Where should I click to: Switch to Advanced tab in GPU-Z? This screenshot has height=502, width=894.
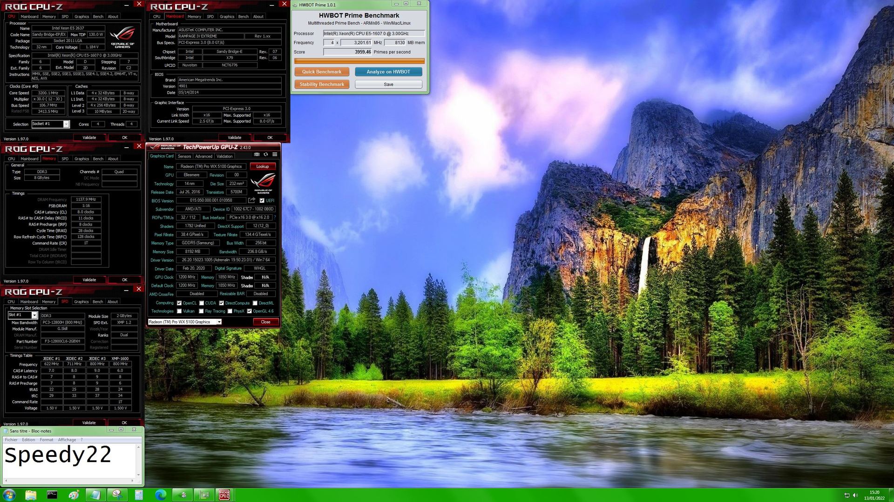click(x=203, y=156)
